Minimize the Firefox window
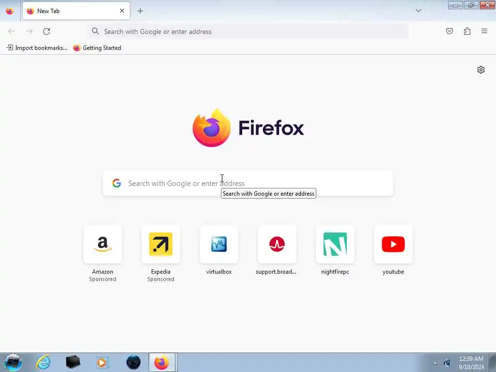The image size is (496, 372). [x=455, y=5]
